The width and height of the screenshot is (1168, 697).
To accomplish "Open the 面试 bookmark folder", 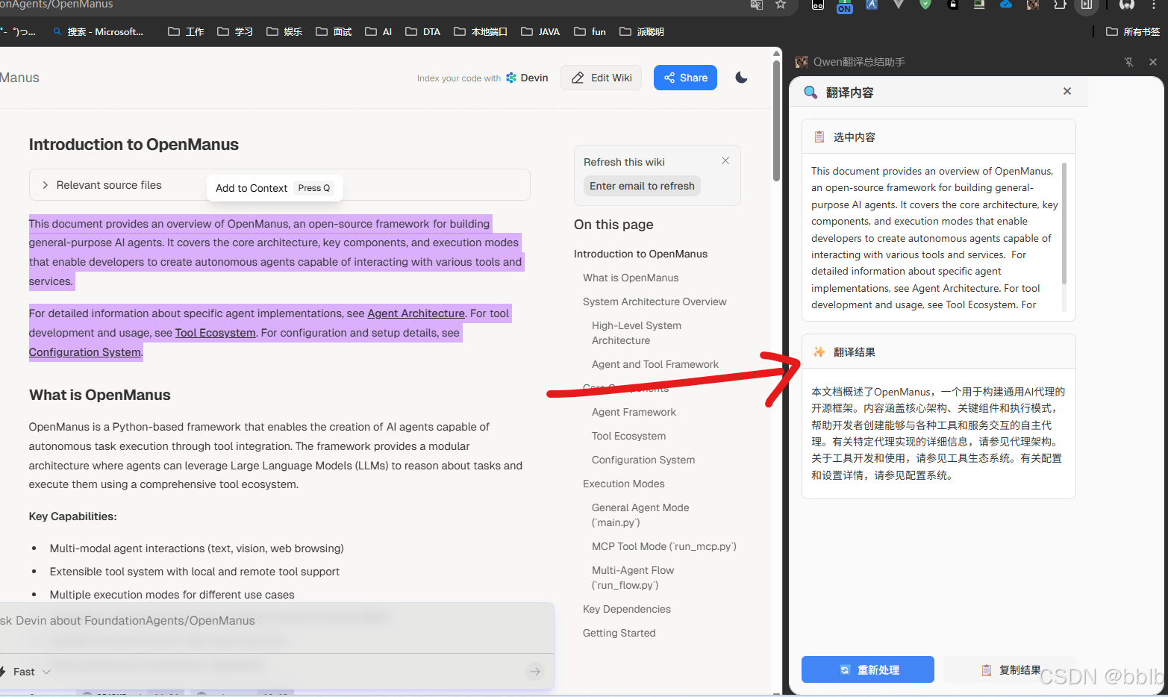I will tap(334, 31).
